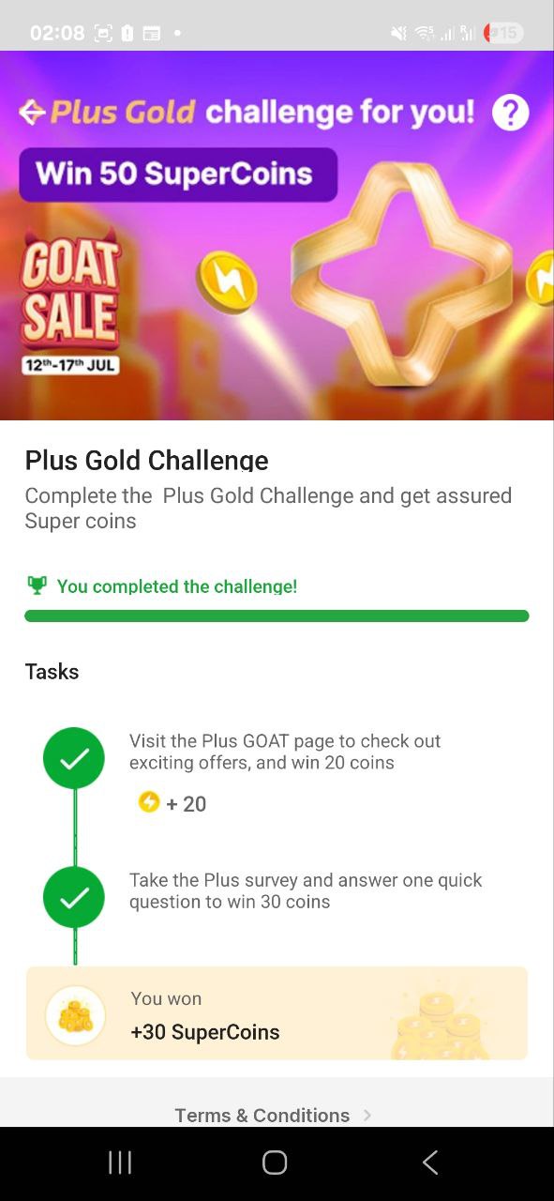
Task: Tap the Android back navigation button
Action: (430, 1163)
